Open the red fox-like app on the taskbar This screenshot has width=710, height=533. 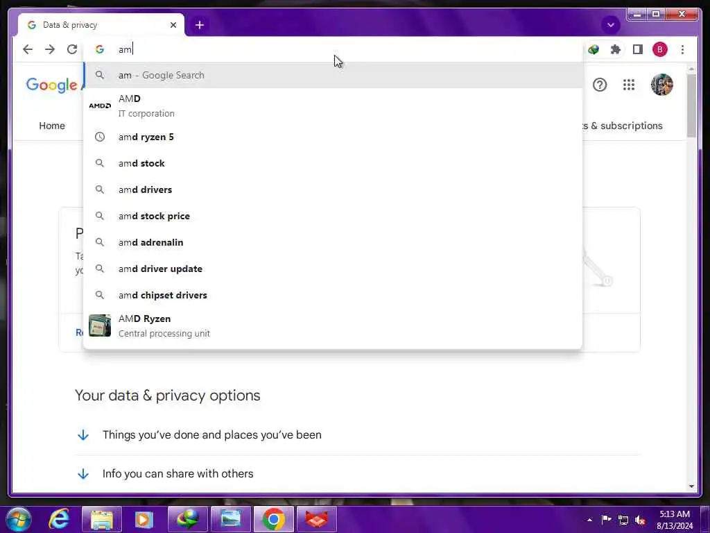[x=316, y=519]
